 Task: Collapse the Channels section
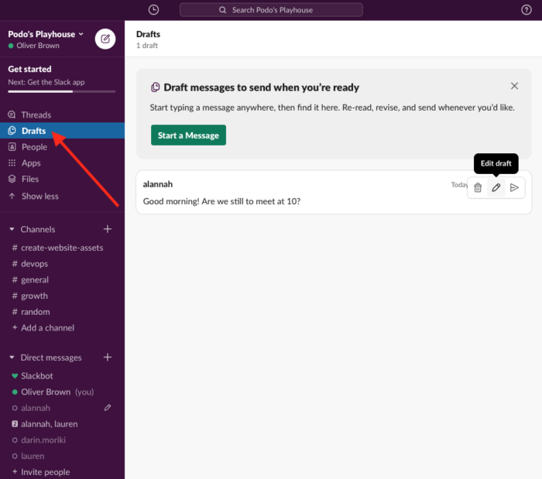point(12,230)
